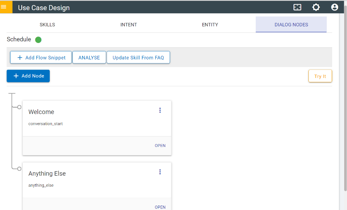Select the Dialog Nodes tab

[x=291, y=24]
